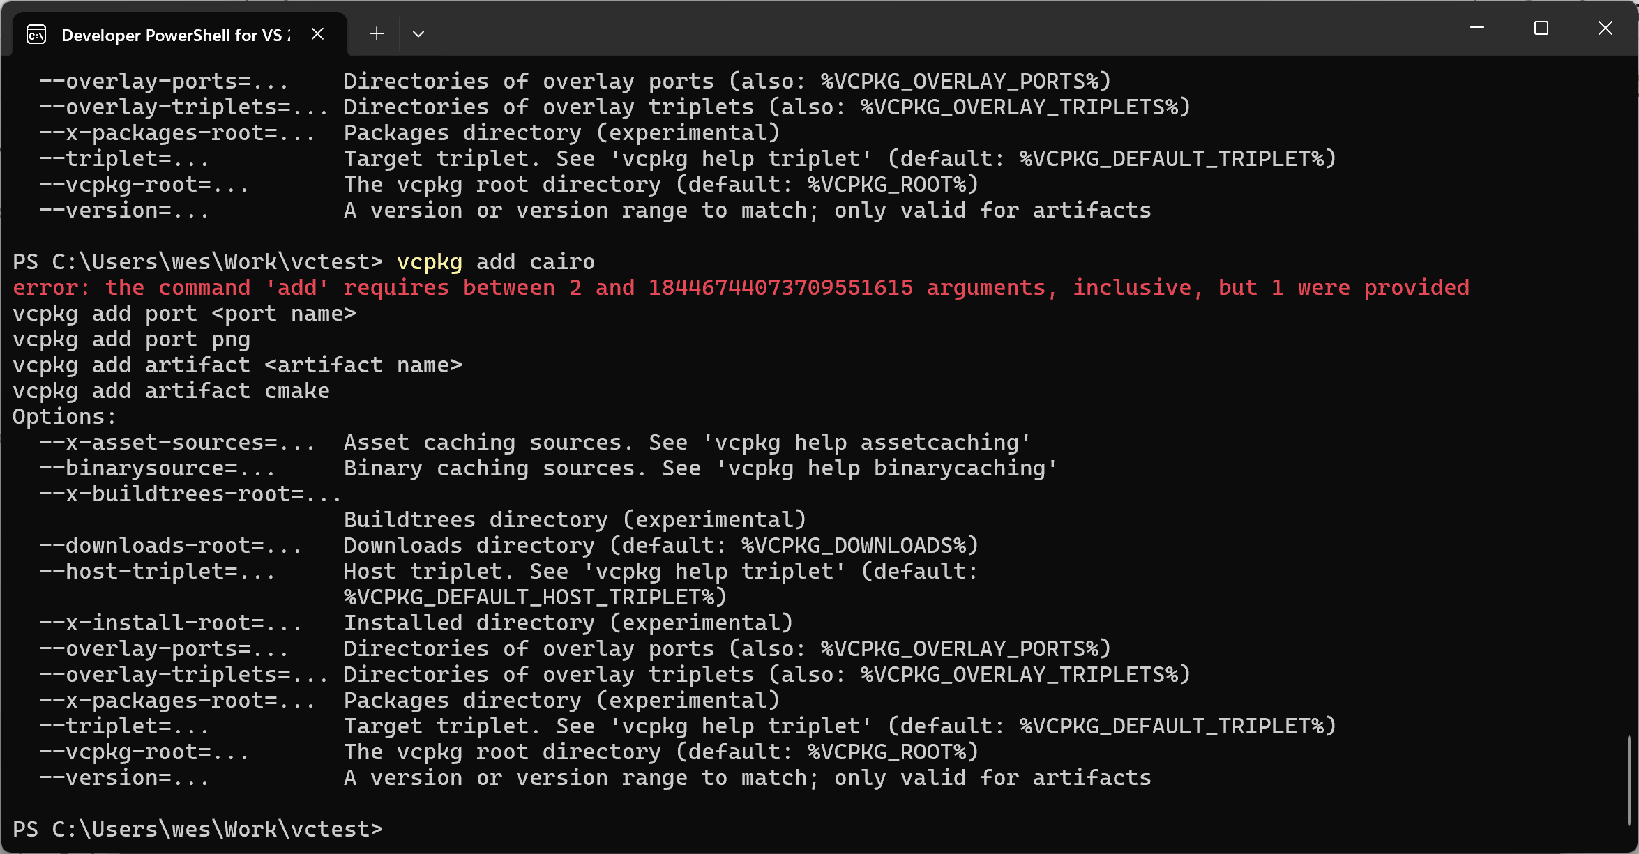The image size is (1639, 854).
Task: Select the Developer PowerShell for VS tab
Action: tap(174, 35)
